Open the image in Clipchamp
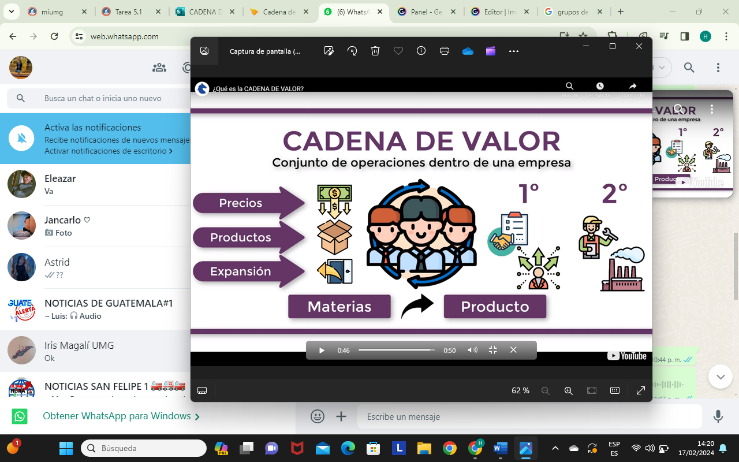The width and height of the screenshot is (739, 462). click(490, 51)
